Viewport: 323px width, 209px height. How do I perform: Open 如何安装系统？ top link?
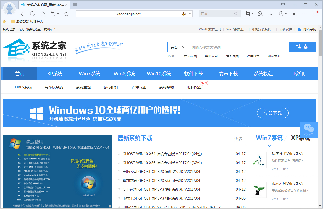point(263,29)
